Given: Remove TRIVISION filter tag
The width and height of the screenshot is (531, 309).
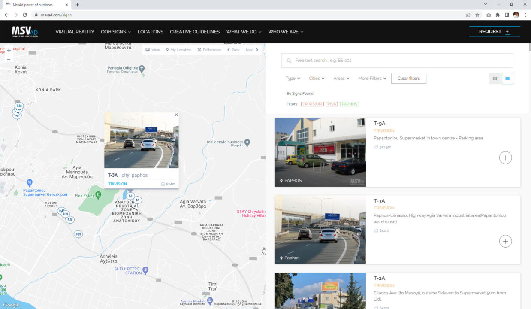Looking at the screenshot, I should click(312, 104).
